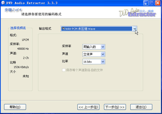Click the DVD Audio Extractor logo
The height and width of the screenshot is (114, 162).
[137, 12]
